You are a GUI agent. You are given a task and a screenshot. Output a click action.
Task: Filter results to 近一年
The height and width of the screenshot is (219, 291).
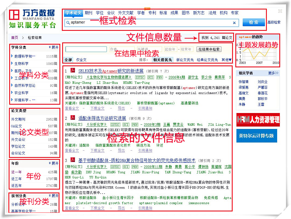pos(16,172)
